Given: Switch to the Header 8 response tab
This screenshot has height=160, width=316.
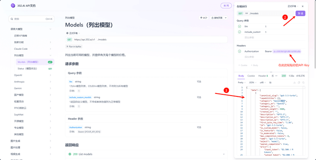Looking at the screenshot, I should click(263, 76).
